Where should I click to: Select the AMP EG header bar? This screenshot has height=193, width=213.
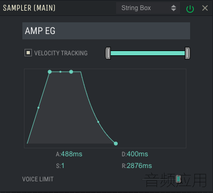pyautogui.click(x=106, y=31)
